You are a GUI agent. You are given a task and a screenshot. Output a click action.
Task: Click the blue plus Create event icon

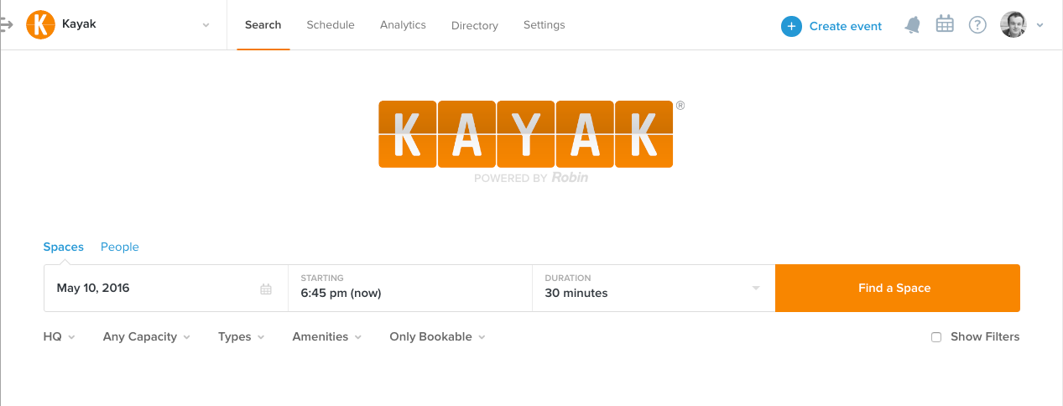tap(791, 26)
